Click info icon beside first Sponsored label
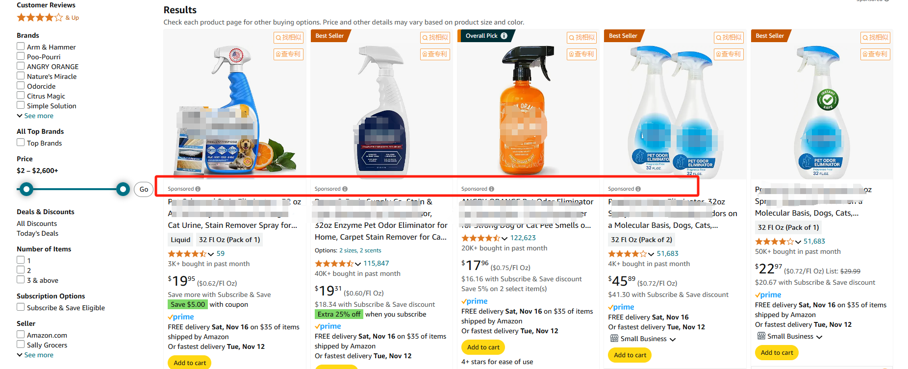 [x=198, y=189]
